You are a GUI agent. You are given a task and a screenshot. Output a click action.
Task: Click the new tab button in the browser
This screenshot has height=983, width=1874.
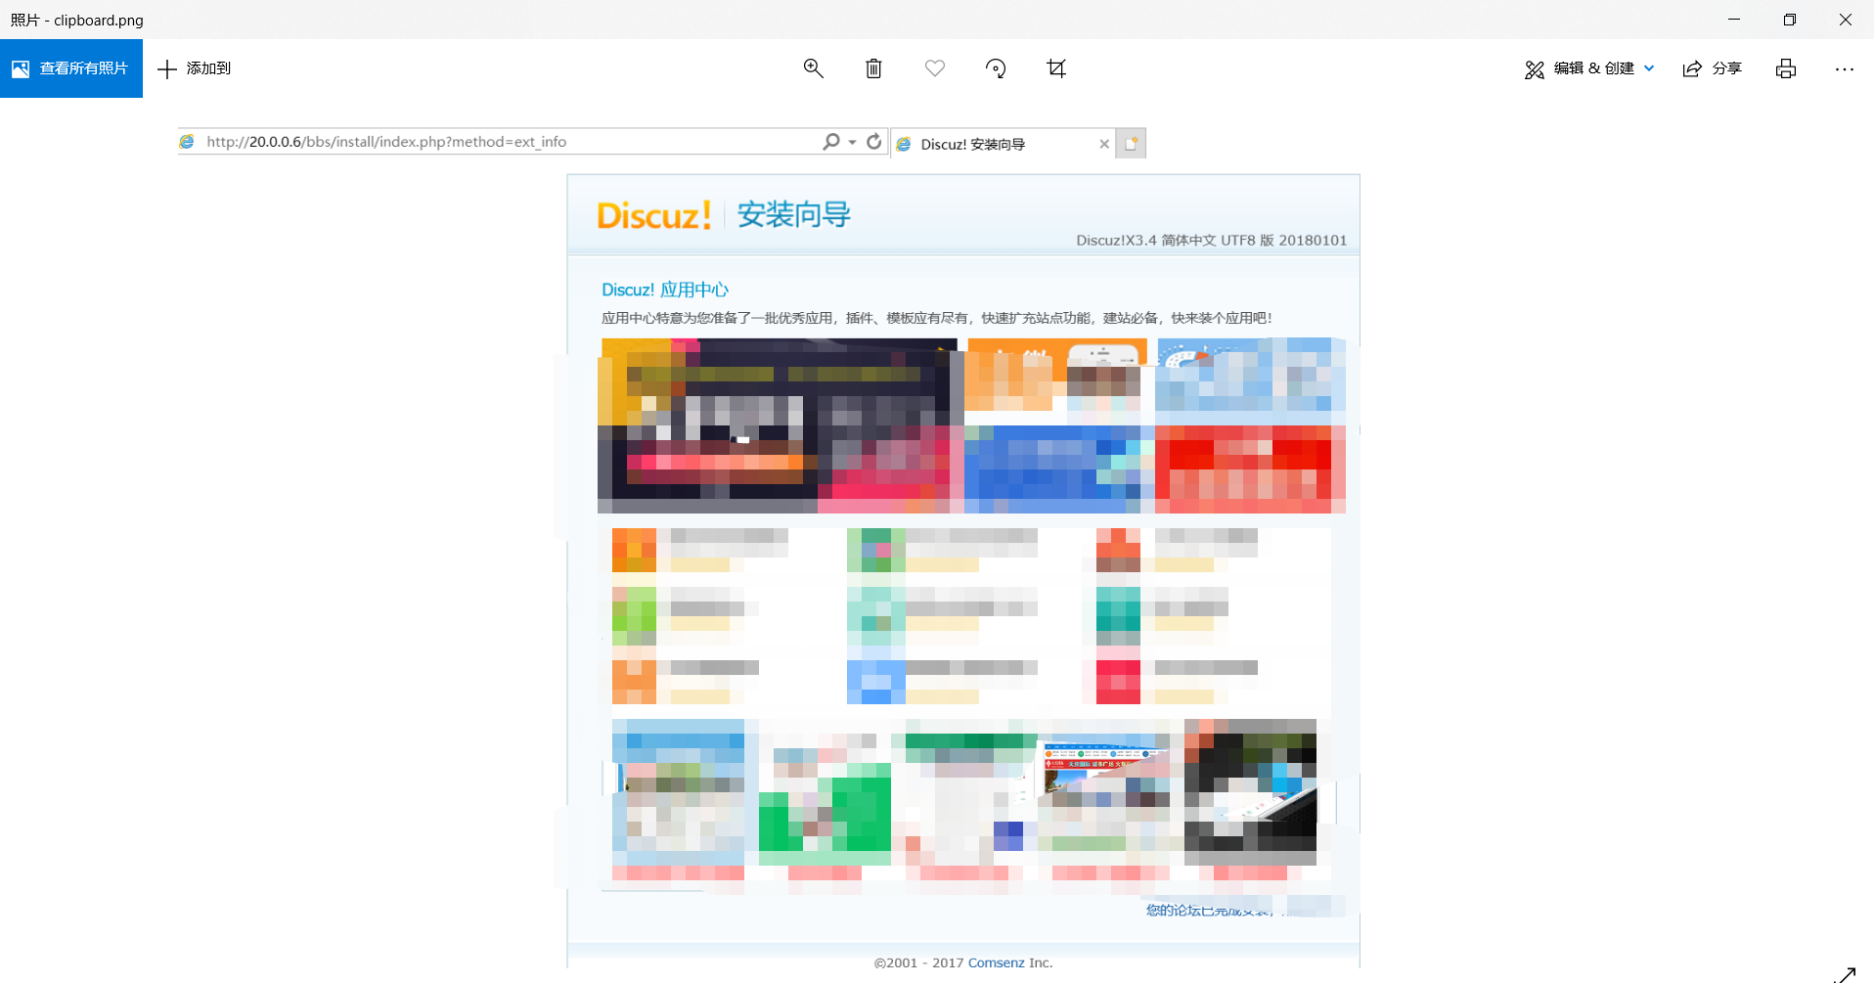click(1131, 144)
